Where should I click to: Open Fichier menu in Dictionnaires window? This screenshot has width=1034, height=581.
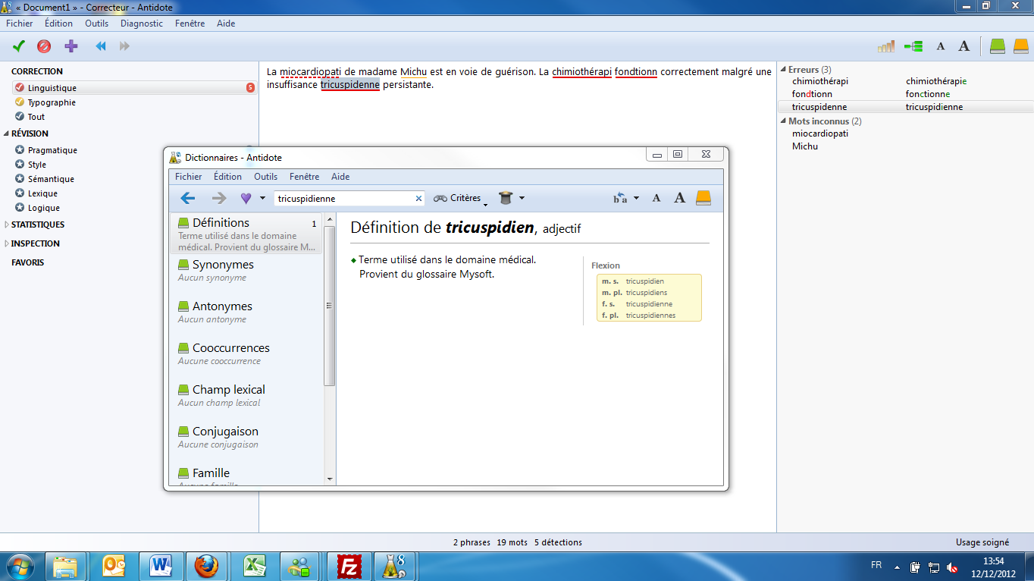point(189,177)
